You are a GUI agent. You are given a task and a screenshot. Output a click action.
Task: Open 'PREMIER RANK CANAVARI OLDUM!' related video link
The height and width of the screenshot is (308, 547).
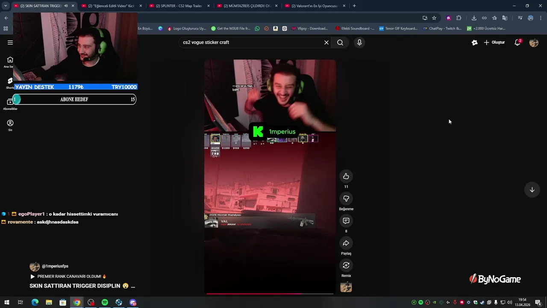[x=68, y=276]
